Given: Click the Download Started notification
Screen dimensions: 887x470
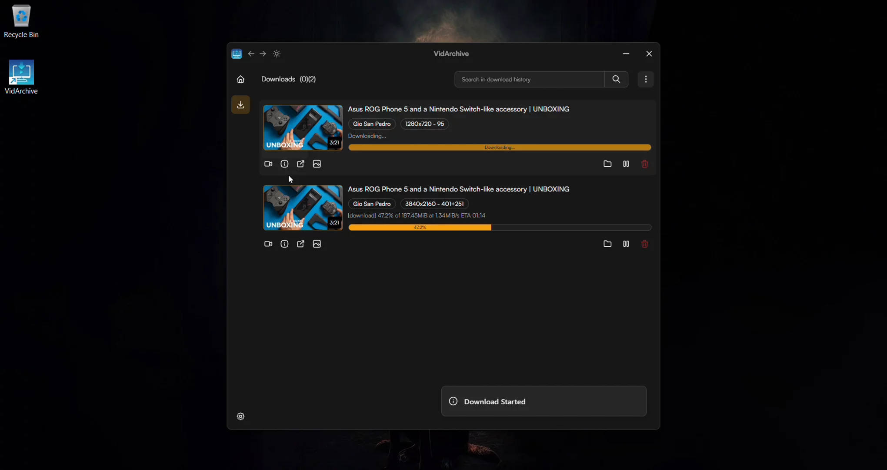Looking at the screenshot, I should coord(544,401).
